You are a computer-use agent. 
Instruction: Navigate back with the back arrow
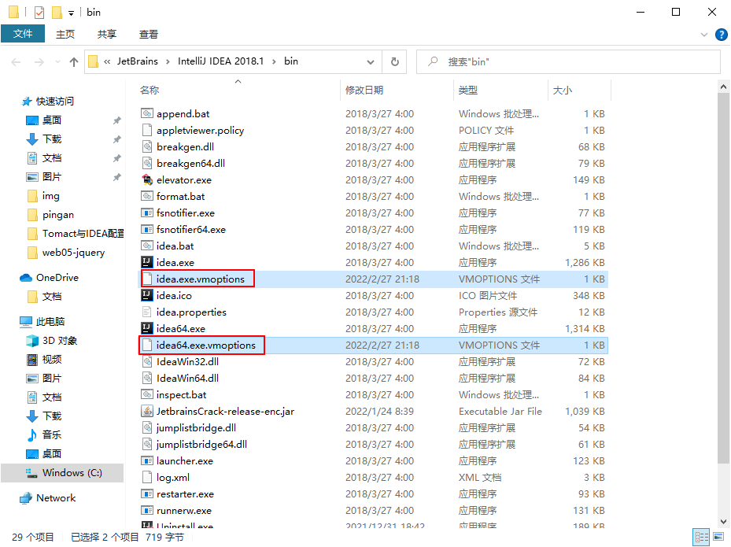pos(16,61)
